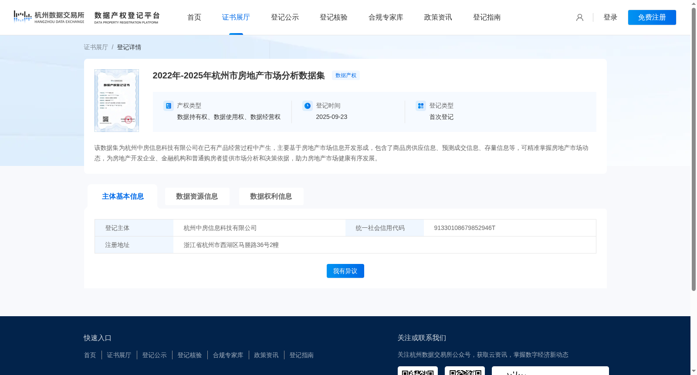The image size is (697, 375).
Task: Click the page vertical scrollbar thumb
Action: (x=694, y=149)
